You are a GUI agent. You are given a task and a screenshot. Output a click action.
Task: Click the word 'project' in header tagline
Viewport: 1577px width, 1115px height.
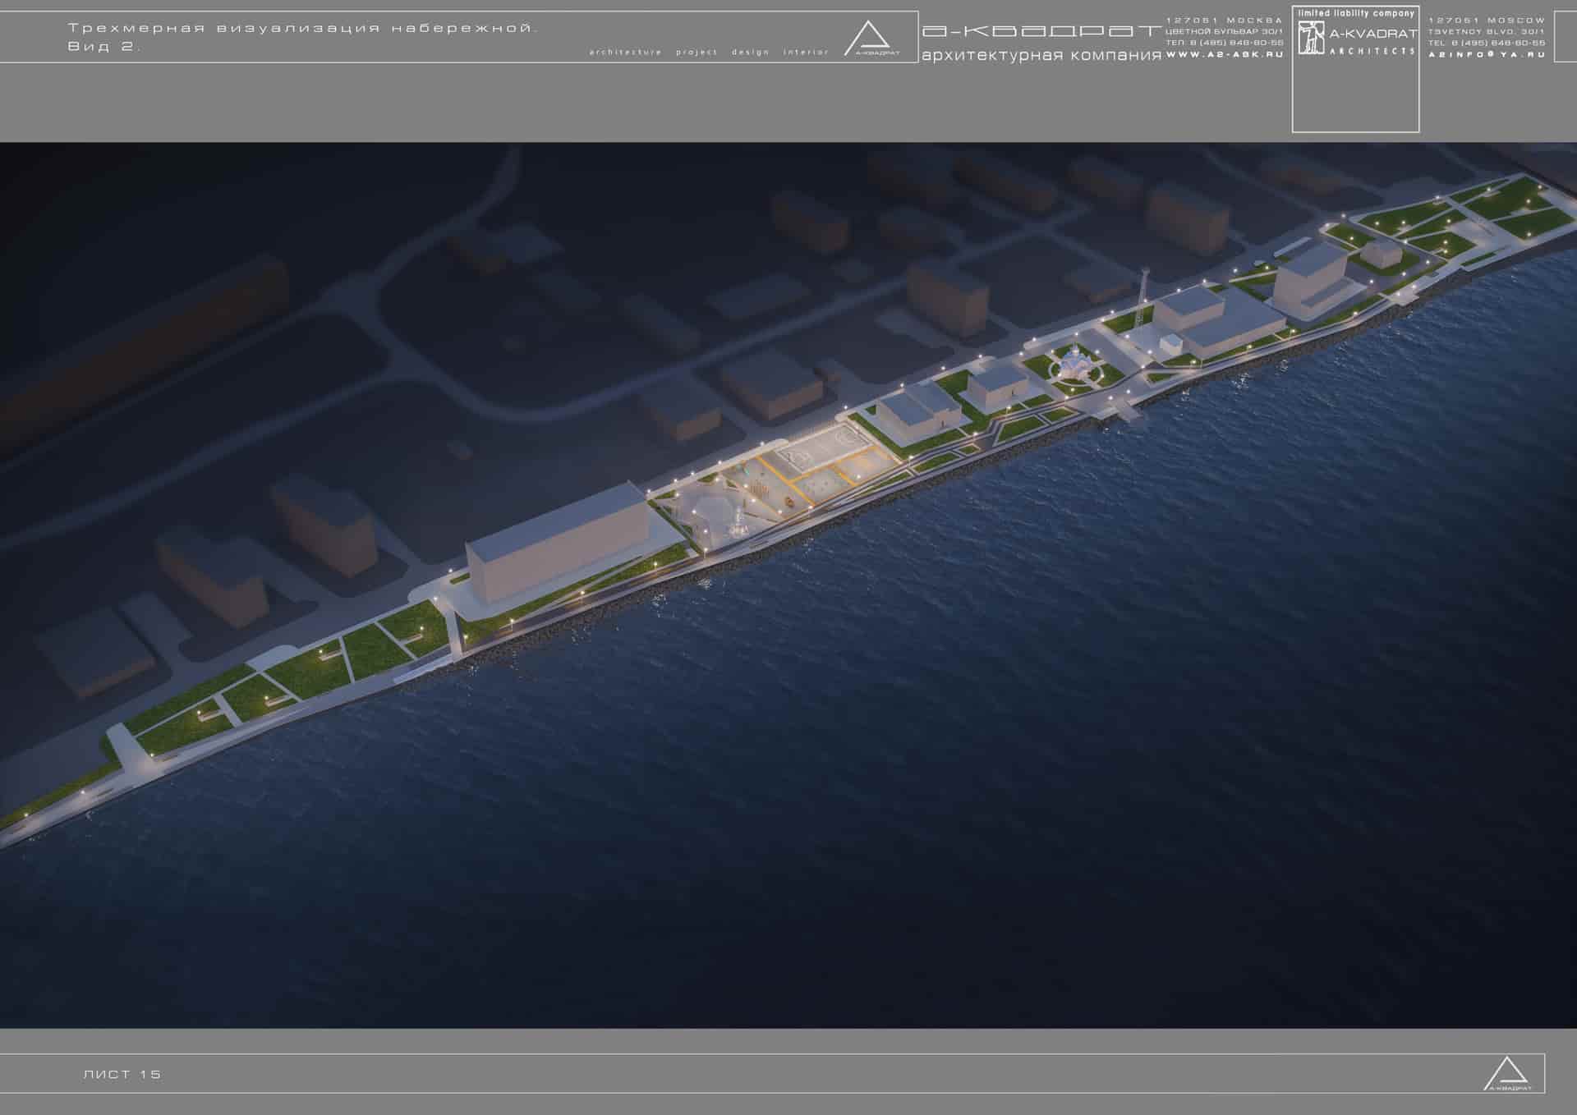697,53
